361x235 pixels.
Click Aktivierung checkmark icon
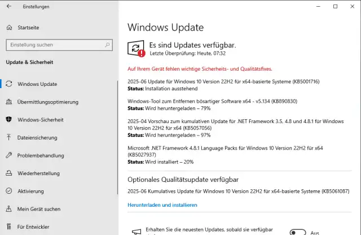(9, 191)
